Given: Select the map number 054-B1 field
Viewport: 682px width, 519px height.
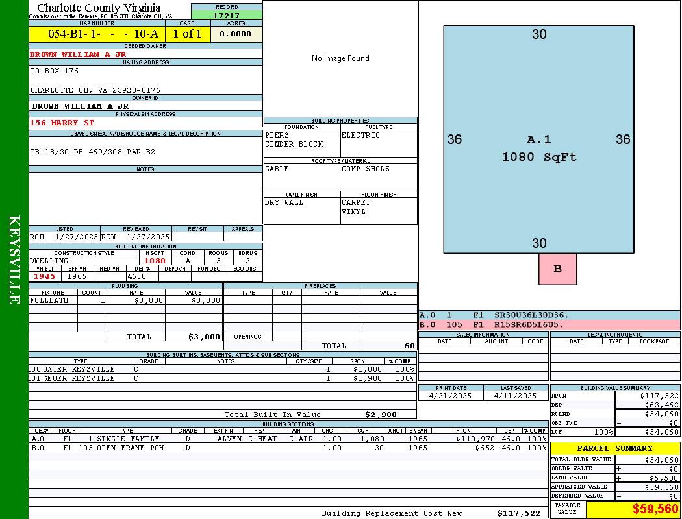Looking at the screenshot, I should [97, 34].
